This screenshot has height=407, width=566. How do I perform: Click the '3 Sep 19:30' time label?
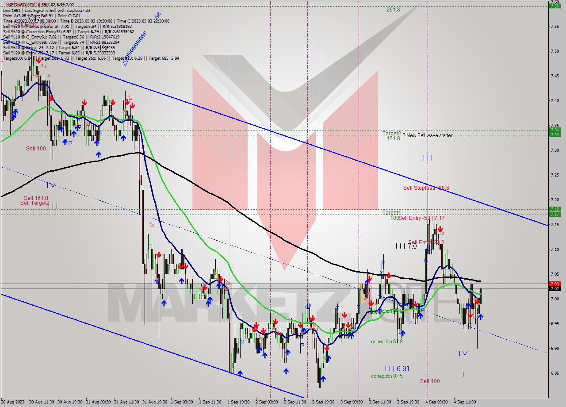point(408,402)
